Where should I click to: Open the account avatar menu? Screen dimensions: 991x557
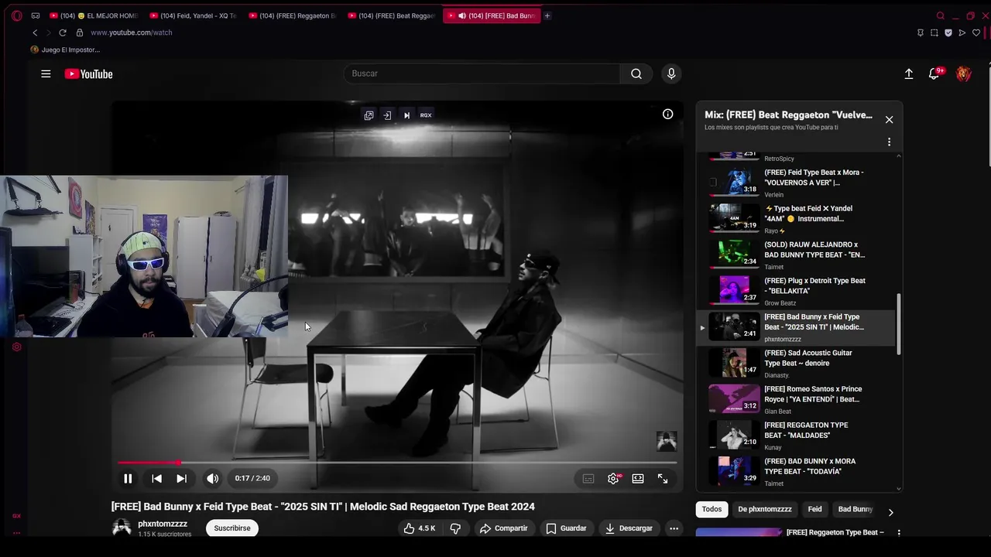(x=964, y=73)
